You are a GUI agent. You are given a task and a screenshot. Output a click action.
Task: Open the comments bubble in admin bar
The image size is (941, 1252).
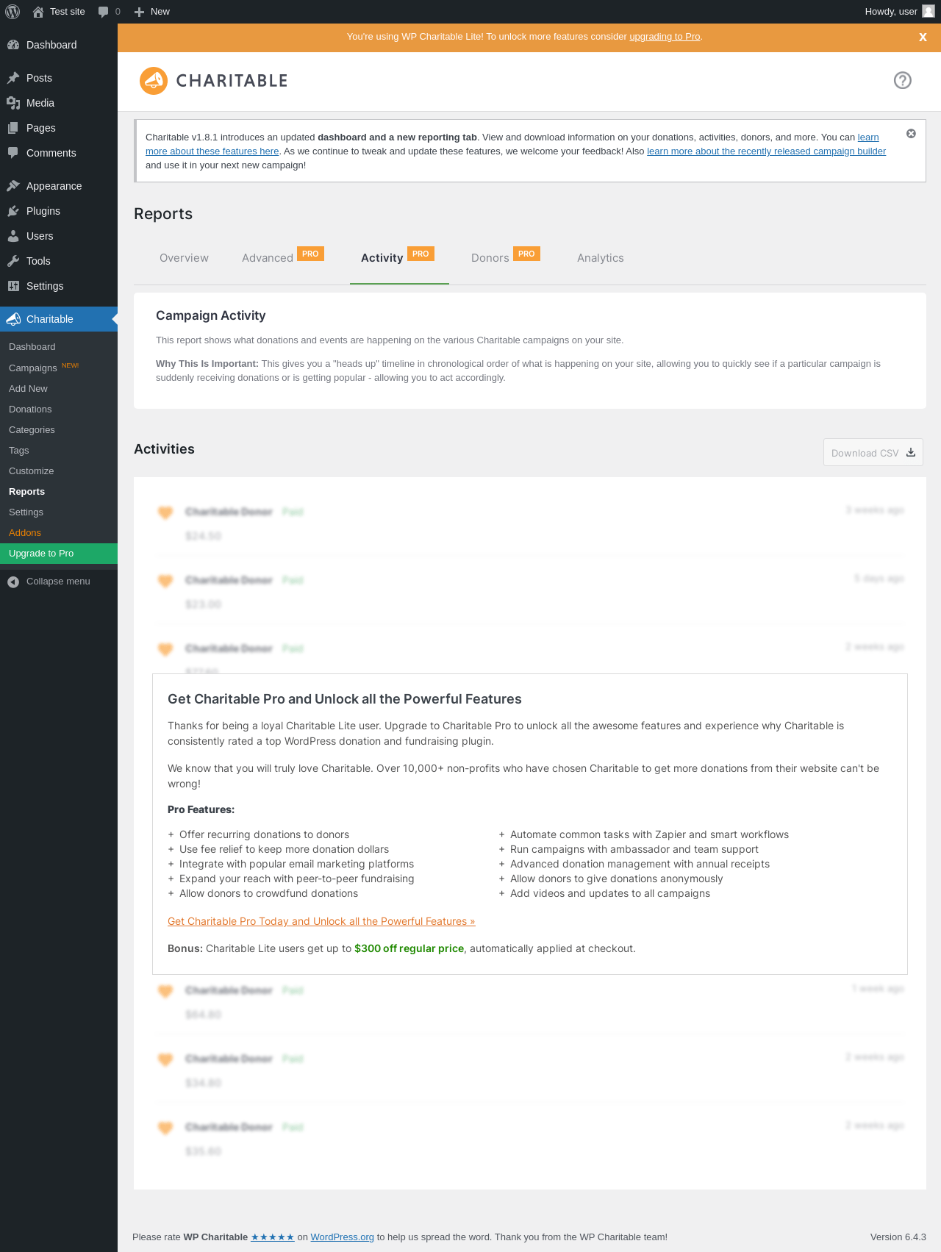point(103,12)
